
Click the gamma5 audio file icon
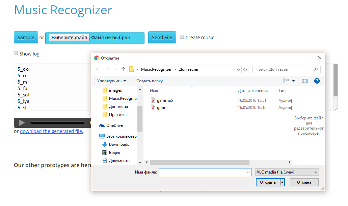[153, 100]
